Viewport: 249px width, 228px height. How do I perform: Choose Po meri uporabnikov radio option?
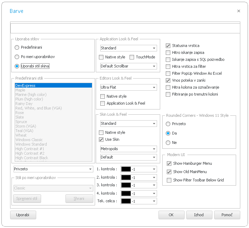tap(17, 57)
